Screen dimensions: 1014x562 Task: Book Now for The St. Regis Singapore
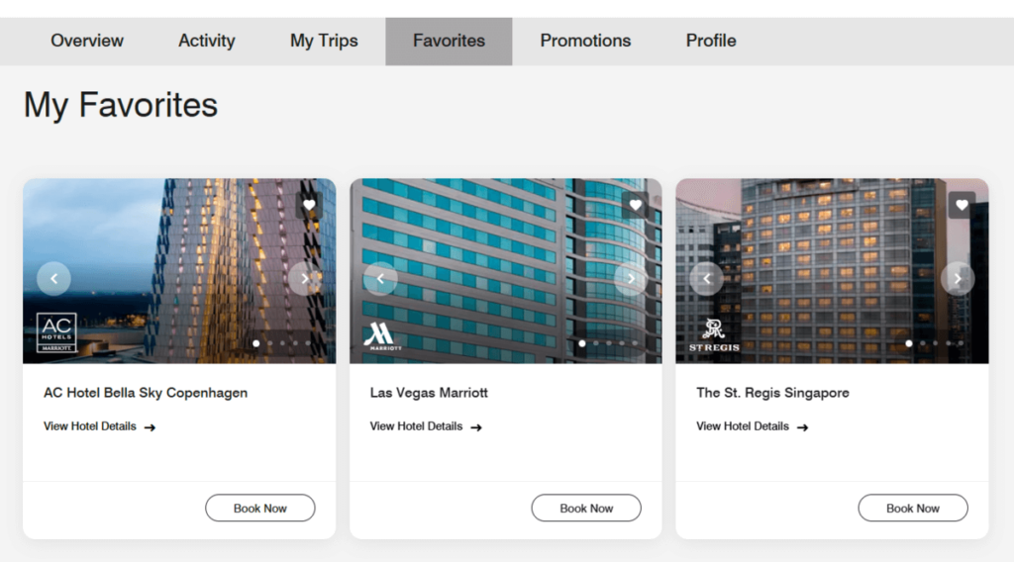(913, 509)
